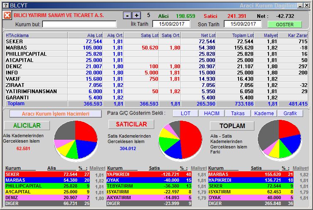Select the GARANTI row
313x210 pixels.
coord(156,97)
